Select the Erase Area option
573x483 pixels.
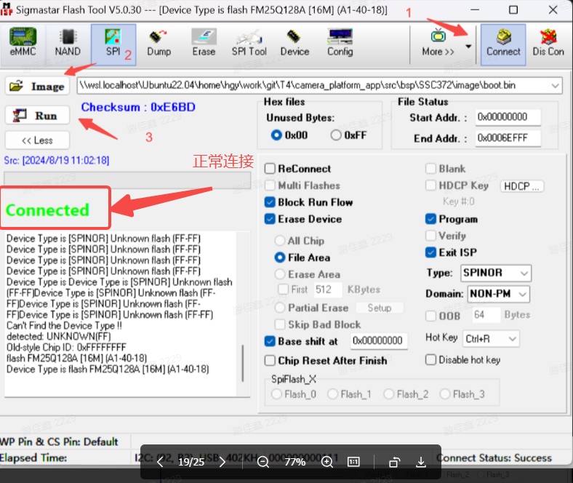point(280,274)
